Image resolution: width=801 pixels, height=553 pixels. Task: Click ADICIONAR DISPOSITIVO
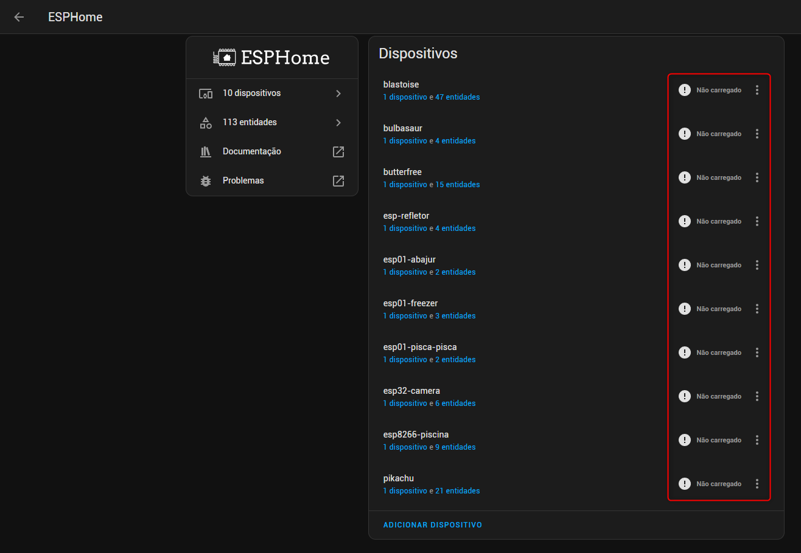pos(432,524)
